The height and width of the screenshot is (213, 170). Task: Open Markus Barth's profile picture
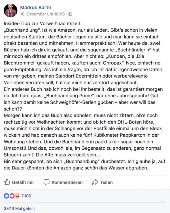point(10,10)
